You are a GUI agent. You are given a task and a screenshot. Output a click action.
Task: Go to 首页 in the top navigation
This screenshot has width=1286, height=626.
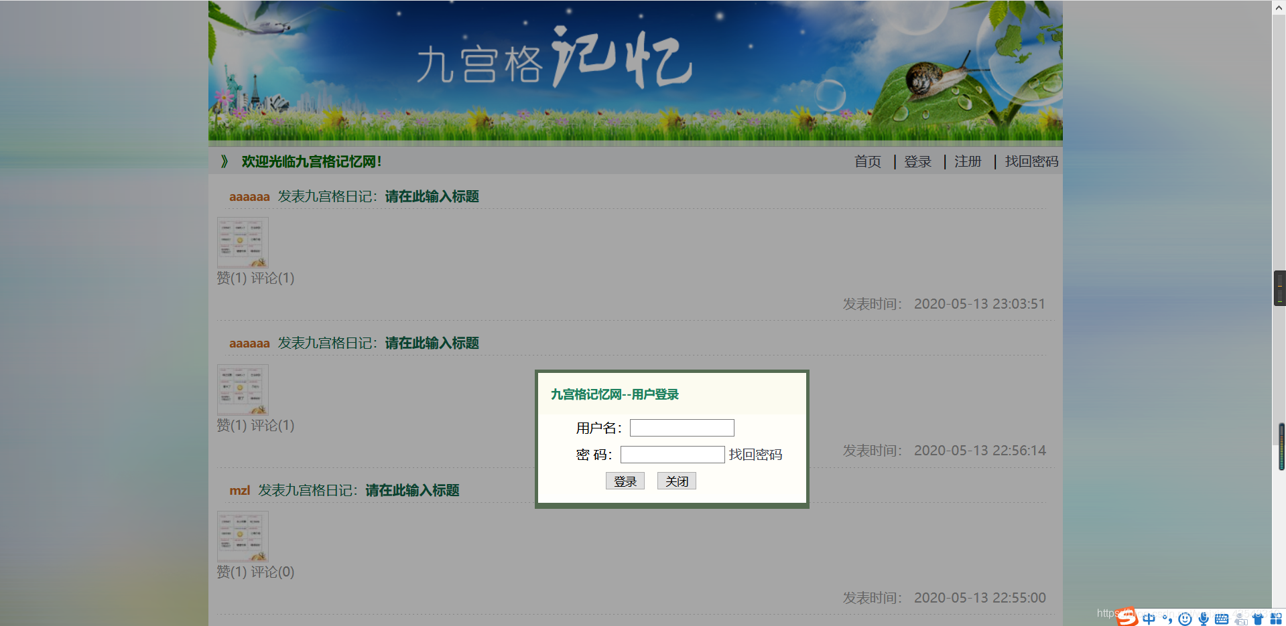[x=867, y=161]
